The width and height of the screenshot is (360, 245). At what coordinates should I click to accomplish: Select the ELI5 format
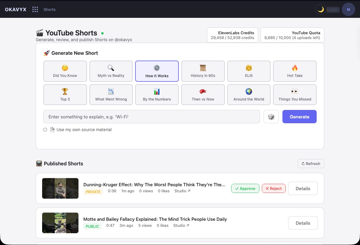coord(249,71)
